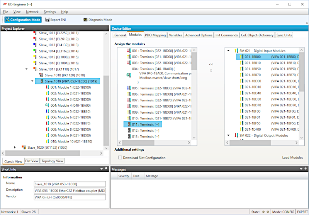Collapse SM 021 - Digital Input Modules group
This screenshot has height=215, width=309.
pos(228,51)
